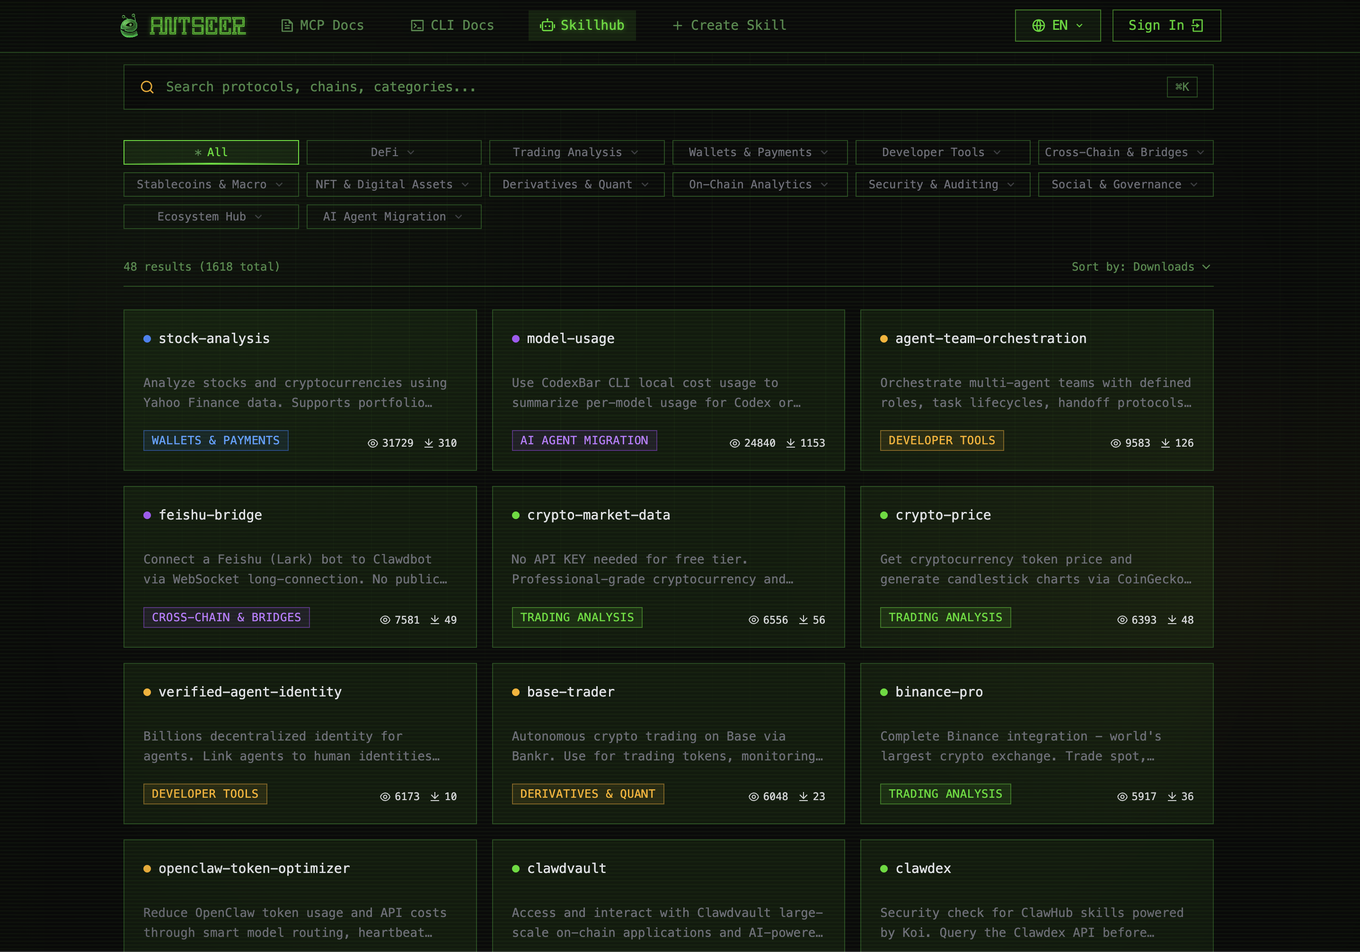
Task: Click the Sign In button
Action: point(1166,26)
